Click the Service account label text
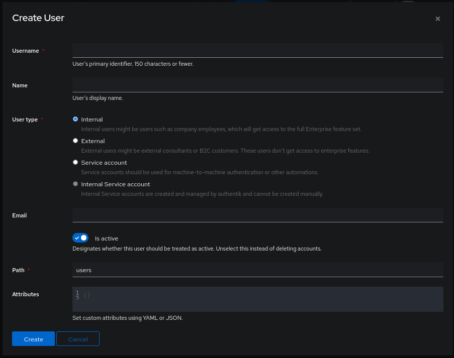The image size is (454, 358). pos(104,163)
